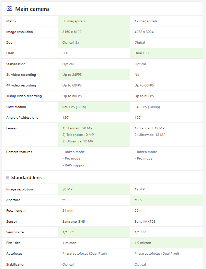This screenshot has width=206, height=269.
Task: Click the 960 FPS (720p) slow motion value
Action: point(74,107)
